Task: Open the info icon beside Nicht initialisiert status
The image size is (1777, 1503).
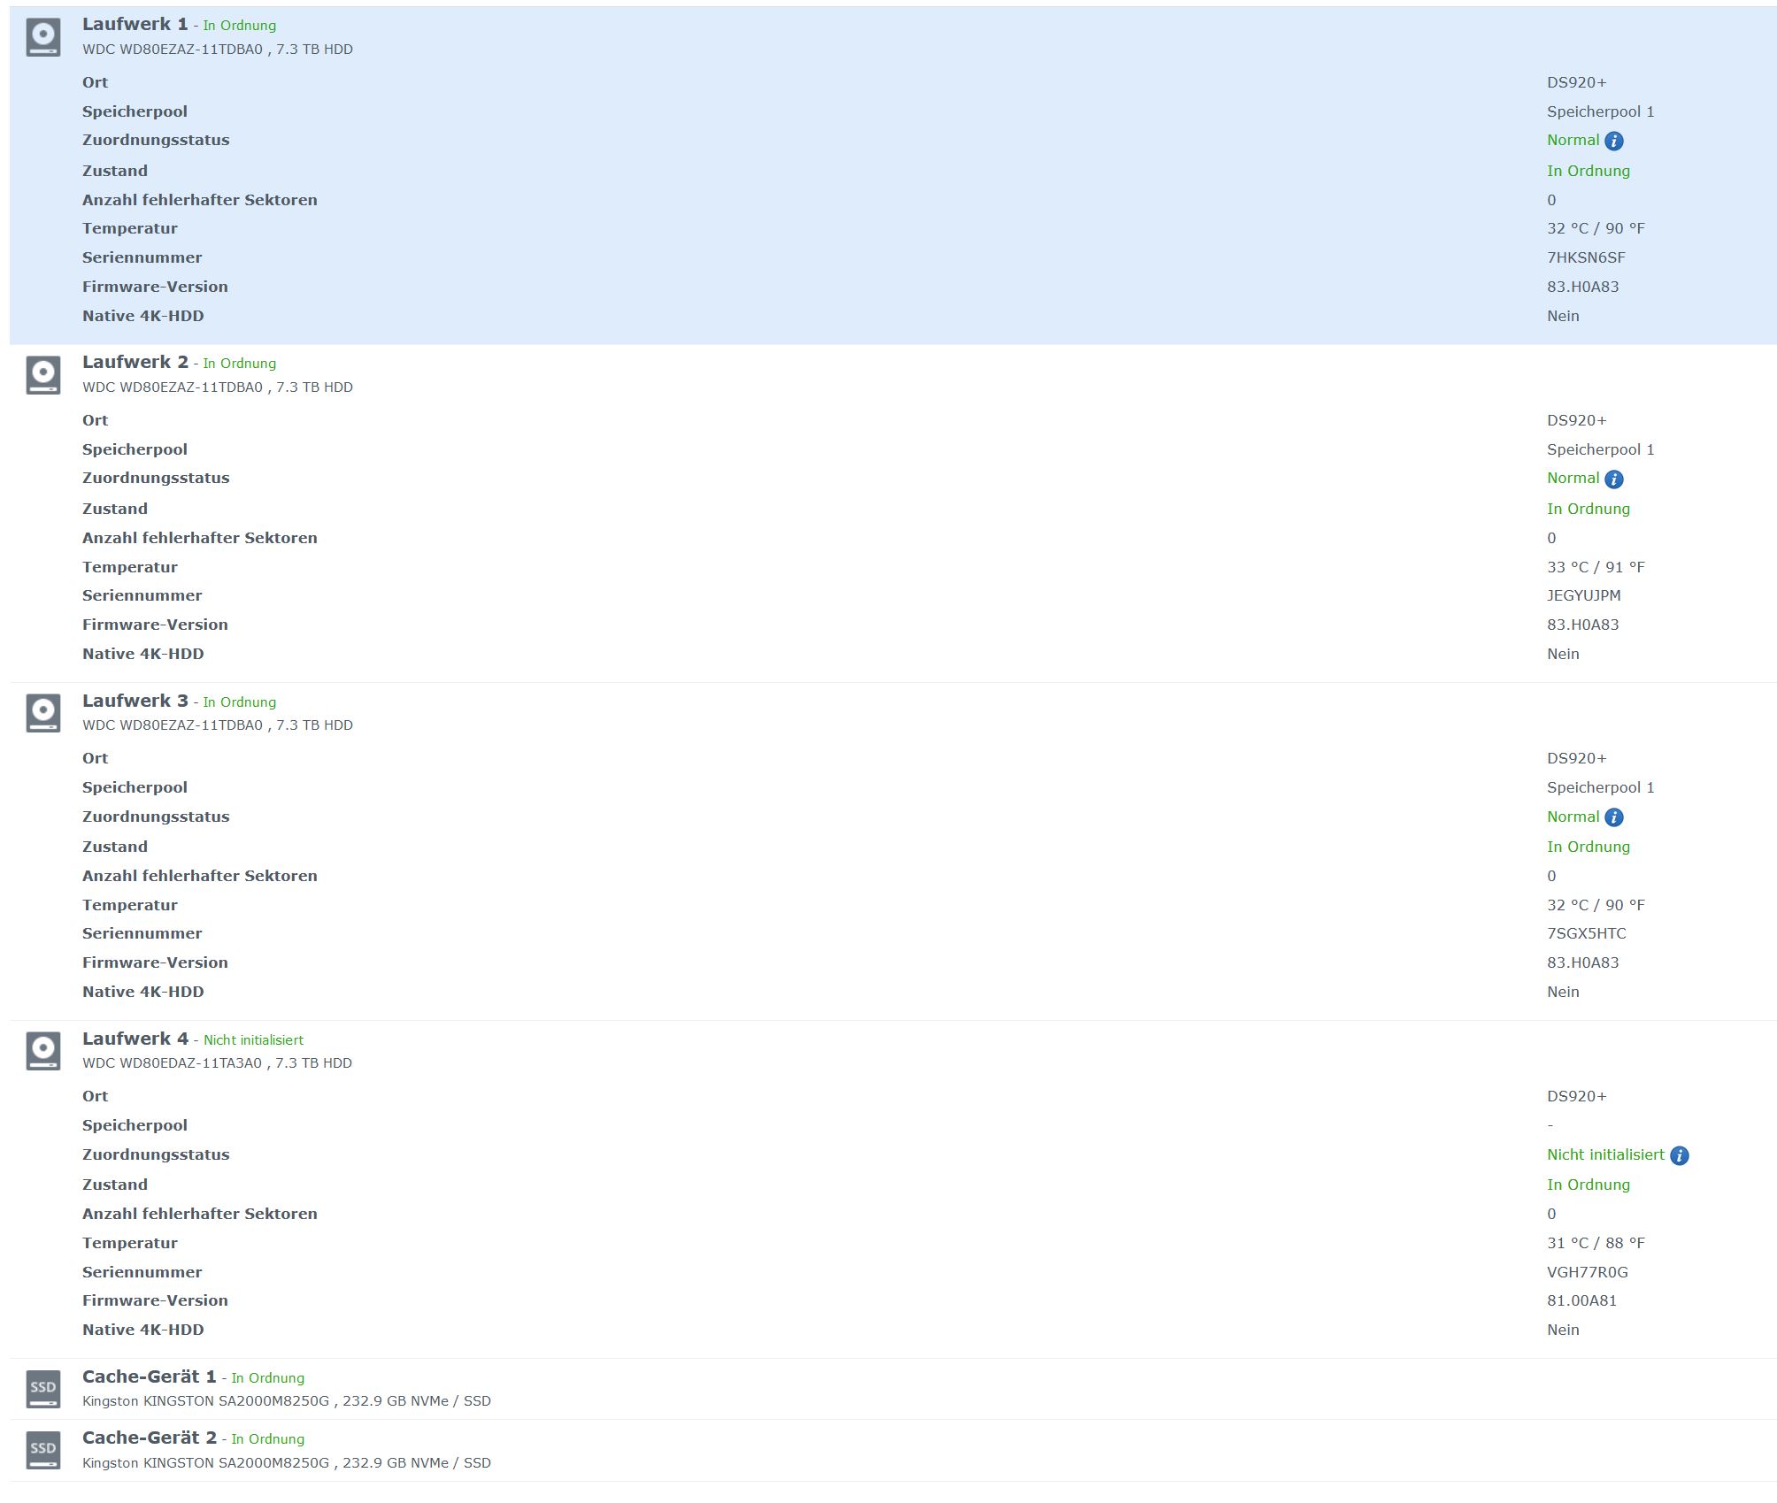Action: 1679,1155
